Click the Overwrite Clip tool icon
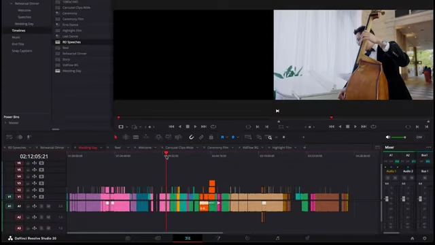 (169, 137)
